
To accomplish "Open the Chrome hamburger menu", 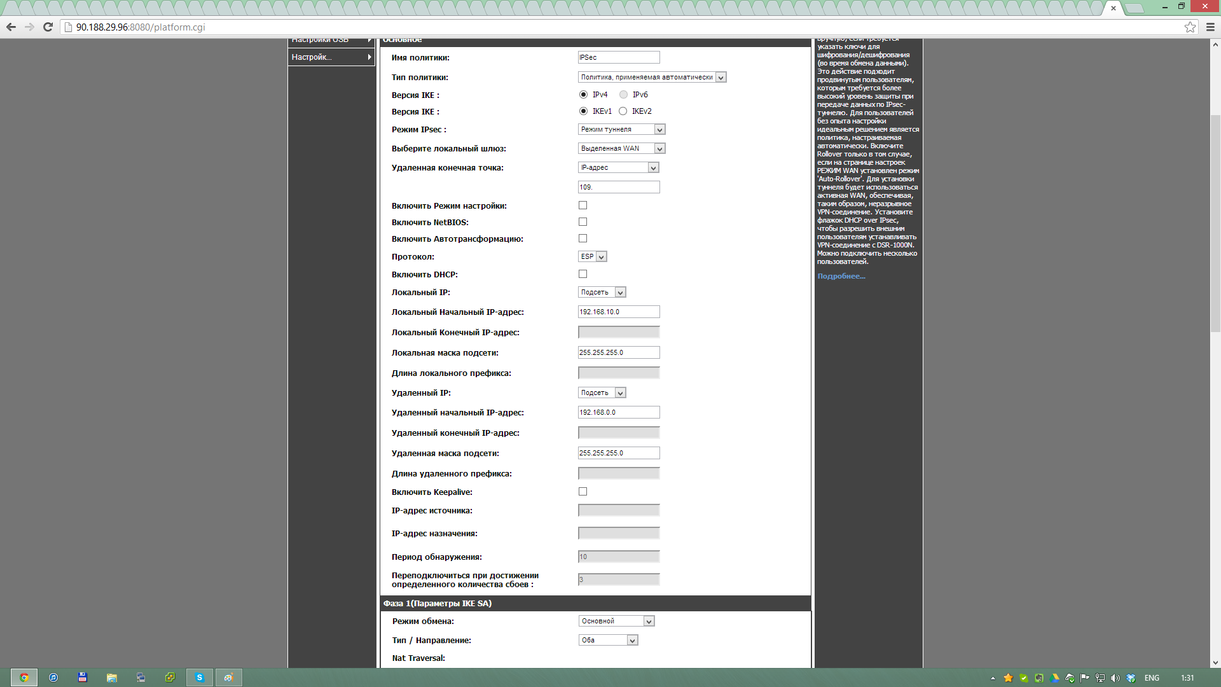I will coord(1210,27).
